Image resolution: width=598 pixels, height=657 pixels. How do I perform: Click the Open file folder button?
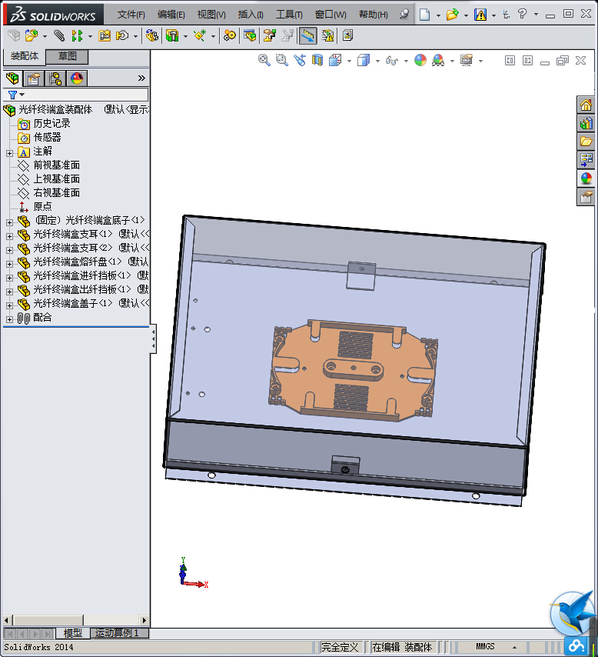[x=452, y=15]
